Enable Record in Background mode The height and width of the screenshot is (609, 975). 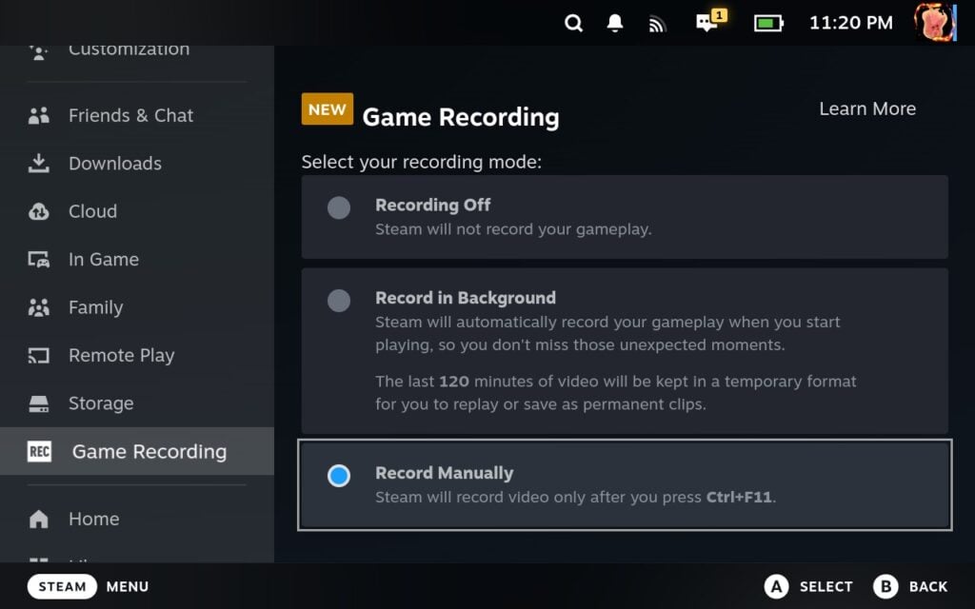[339, 301]
